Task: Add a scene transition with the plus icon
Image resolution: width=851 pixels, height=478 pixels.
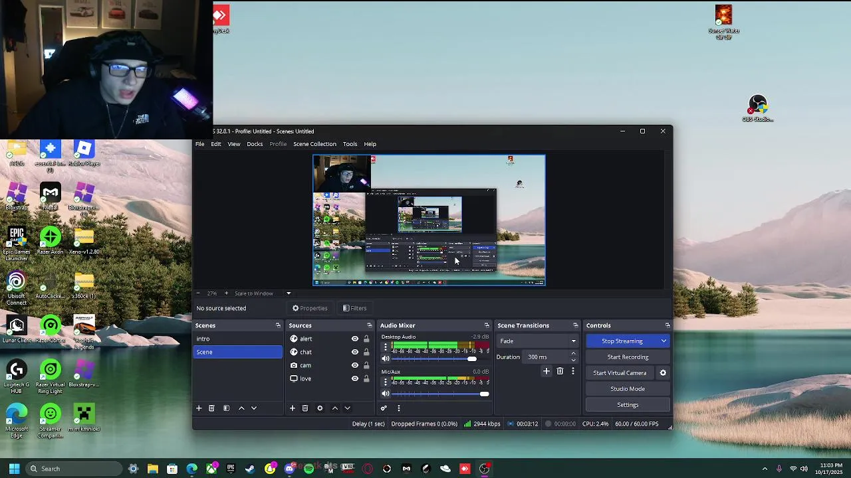Action: (x=547, y=371)
